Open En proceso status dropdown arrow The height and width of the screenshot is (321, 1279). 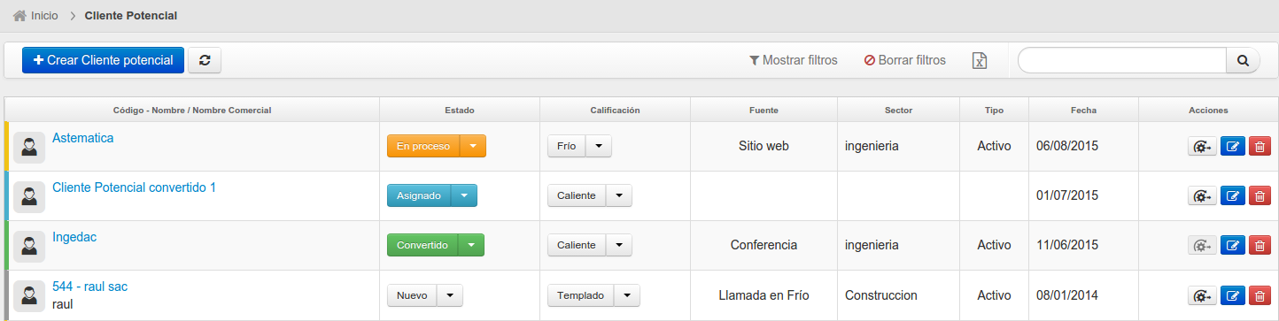tap(473, 147)
